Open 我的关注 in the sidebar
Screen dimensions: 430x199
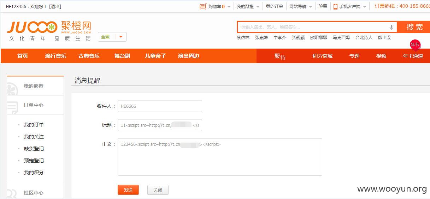[x=34, y=137]
